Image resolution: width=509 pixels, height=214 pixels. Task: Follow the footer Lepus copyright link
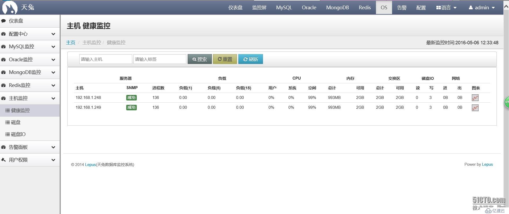[90, 165]
